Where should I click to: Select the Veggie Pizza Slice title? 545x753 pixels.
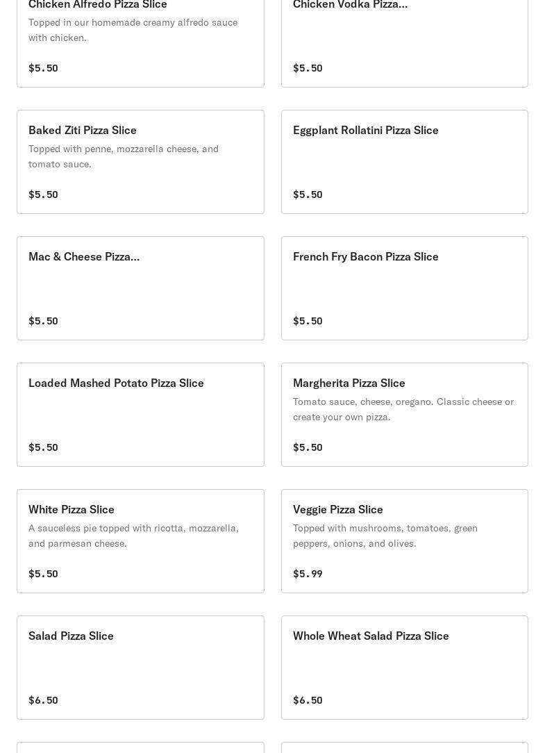(x=337, y=509)
